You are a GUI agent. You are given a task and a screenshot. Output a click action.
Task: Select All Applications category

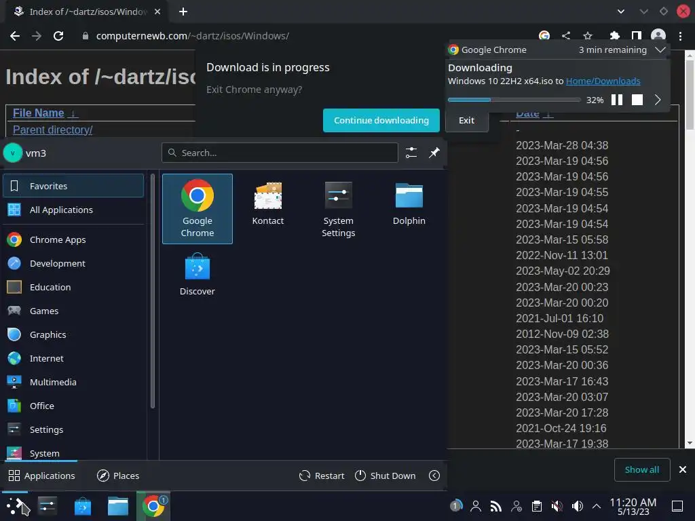[73, 210]
